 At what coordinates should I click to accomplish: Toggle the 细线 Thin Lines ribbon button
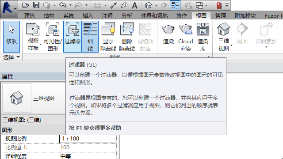pyautogui.click(x=90, y=36)
